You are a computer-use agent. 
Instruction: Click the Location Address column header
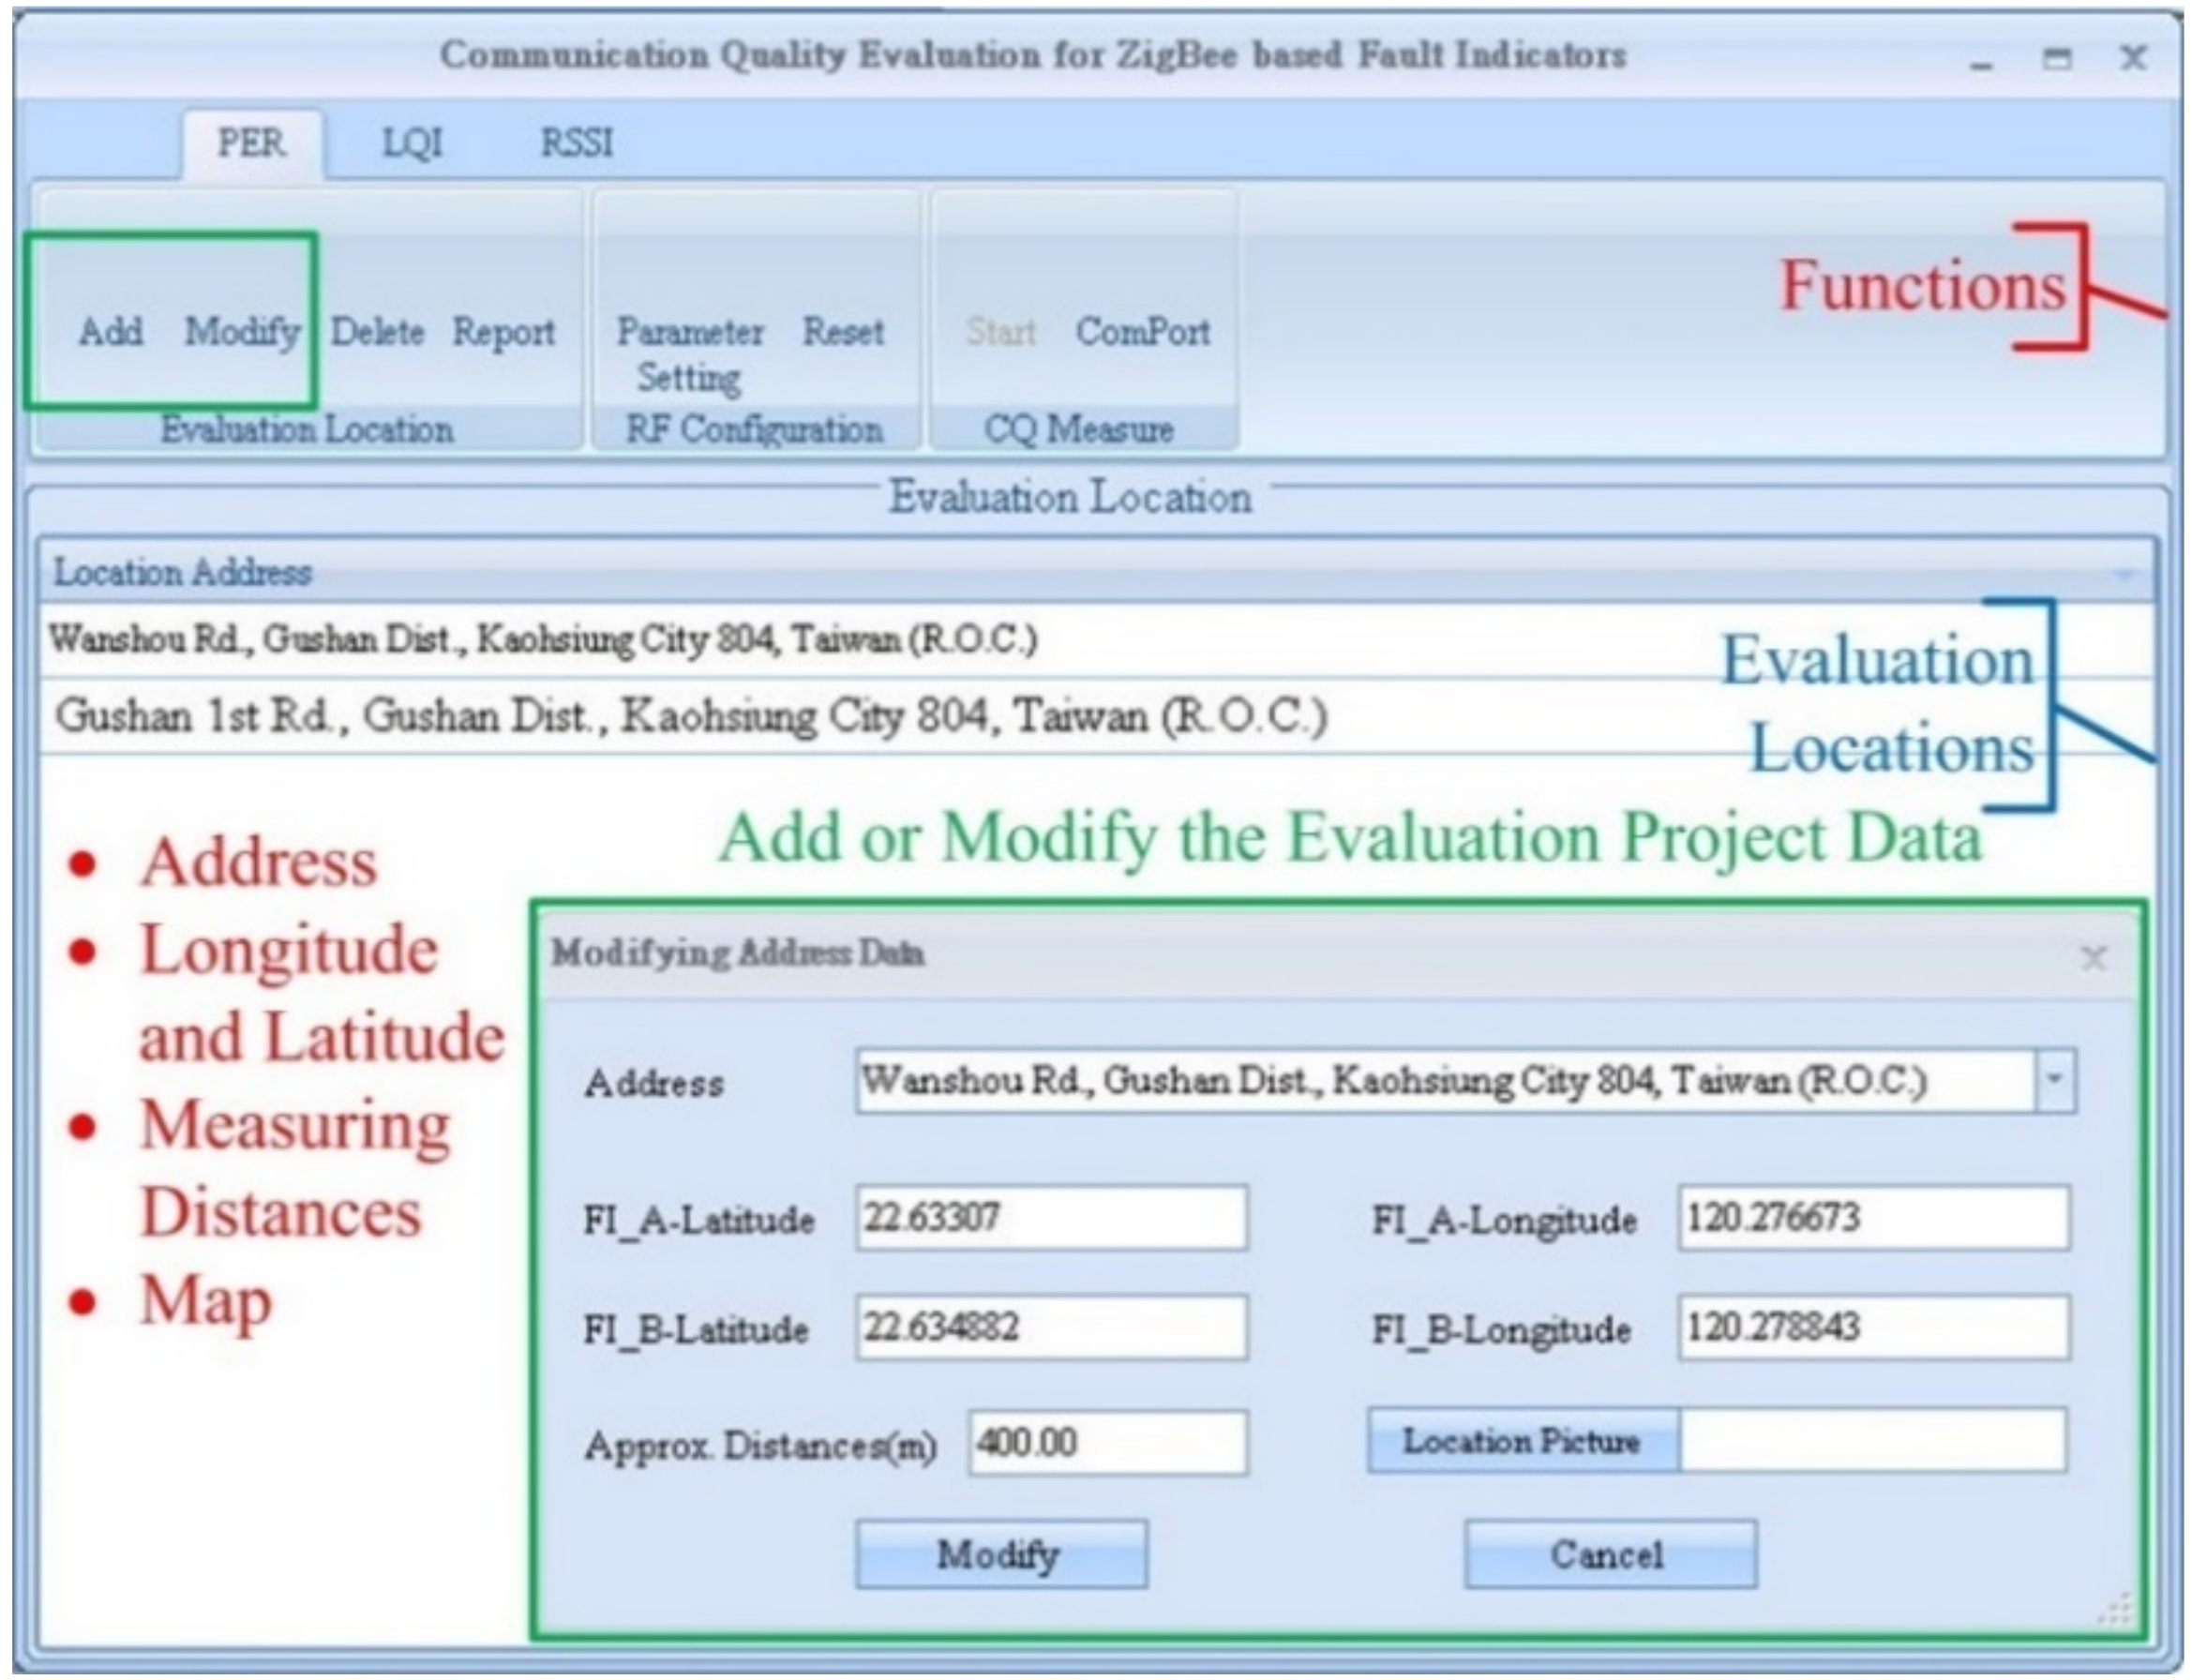(183, 572)
